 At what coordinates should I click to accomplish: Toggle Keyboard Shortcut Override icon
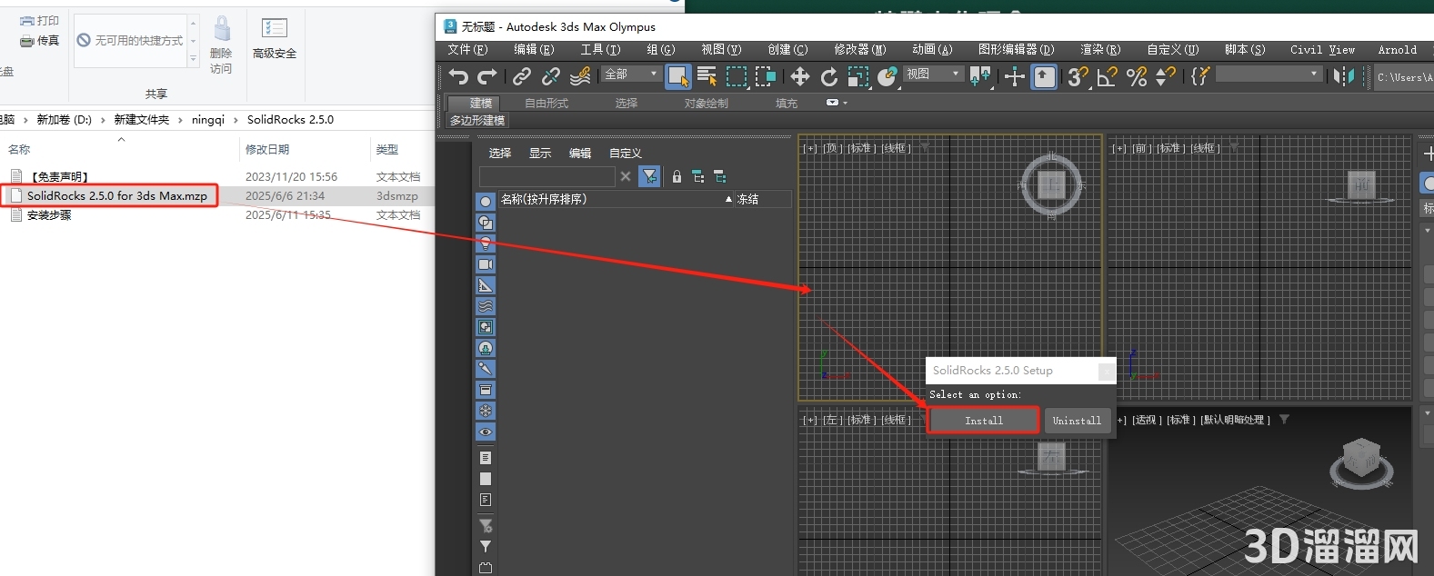tap(1044, 76)
